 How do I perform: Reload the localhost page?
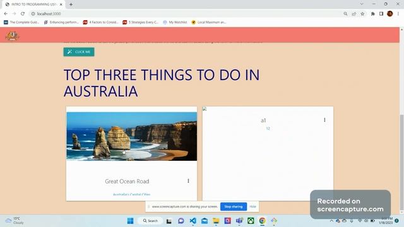23,14
